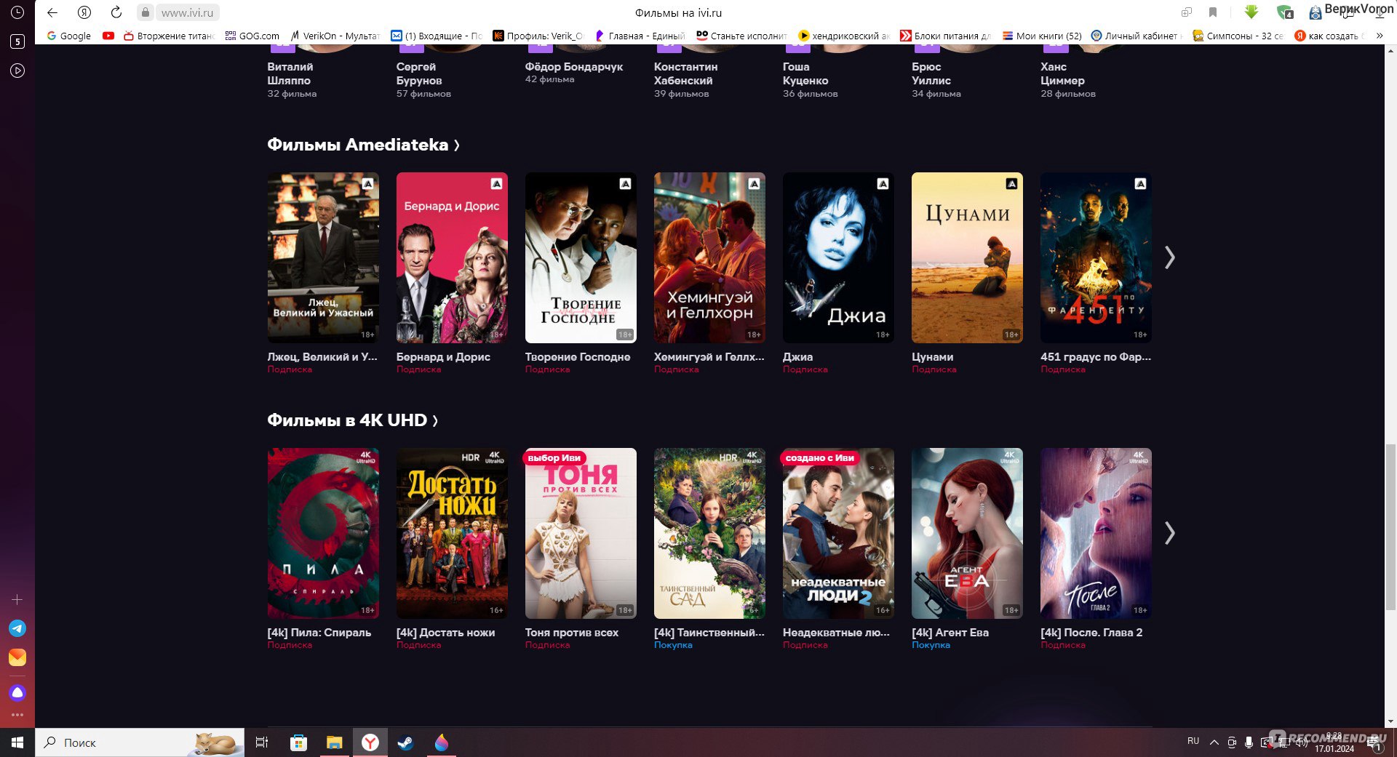The width and height of the screenshot is (1397, 757).
Task: Open the Windows Start menu
Action: click(x=17, y=742)
